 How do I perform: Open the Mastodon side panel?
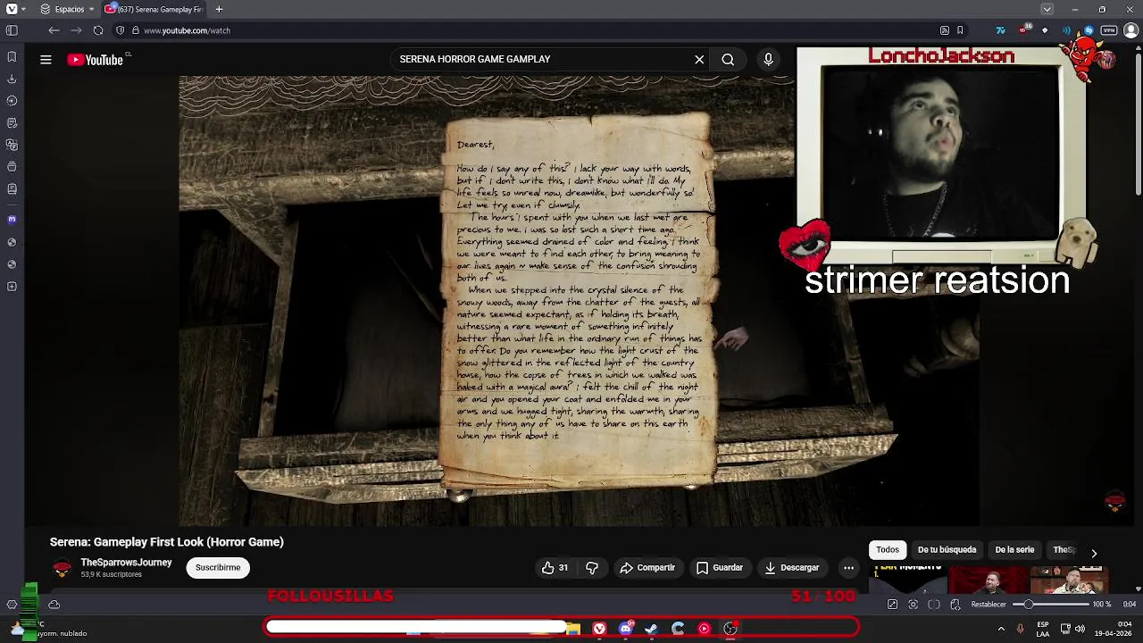(12, 219)
